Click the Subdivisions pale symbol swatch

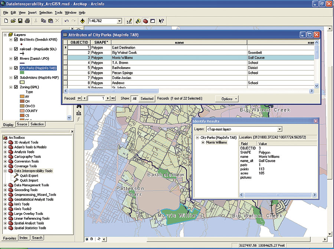[22, 82]
